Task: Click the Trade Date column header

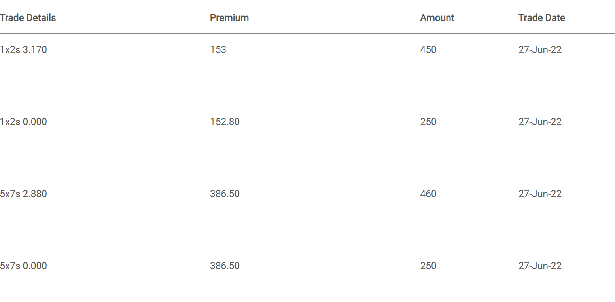Action: (542, 18)
